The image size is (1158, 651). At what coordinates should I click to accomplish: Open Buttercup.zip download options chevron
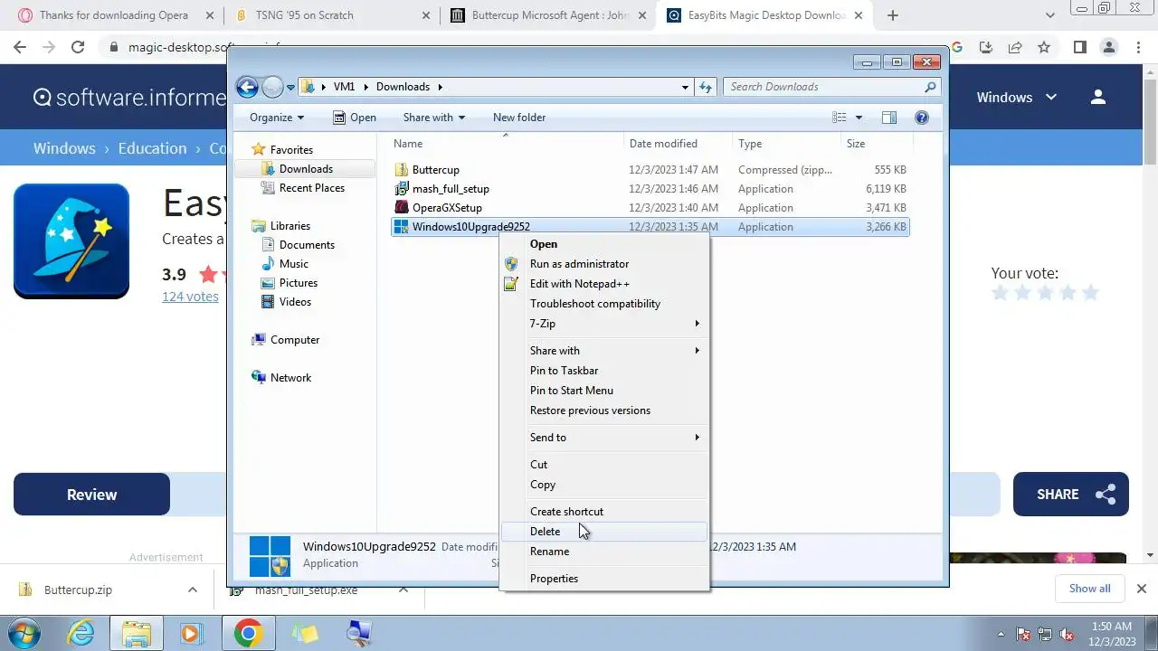point(192,590)
